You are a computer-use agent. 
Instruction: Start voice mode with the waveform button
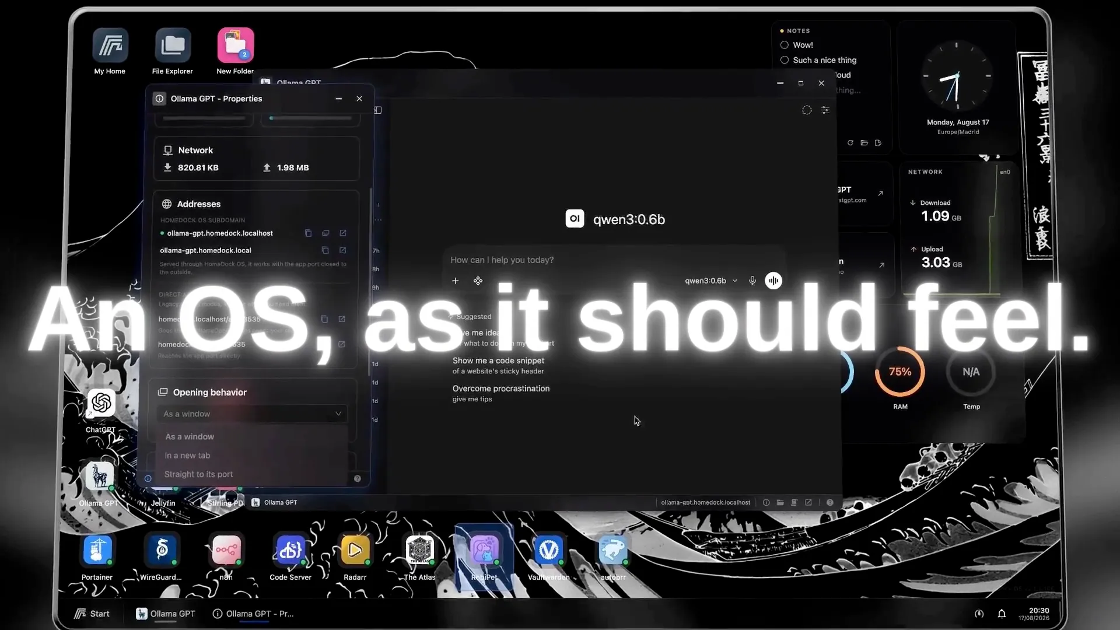coord(773,281)
